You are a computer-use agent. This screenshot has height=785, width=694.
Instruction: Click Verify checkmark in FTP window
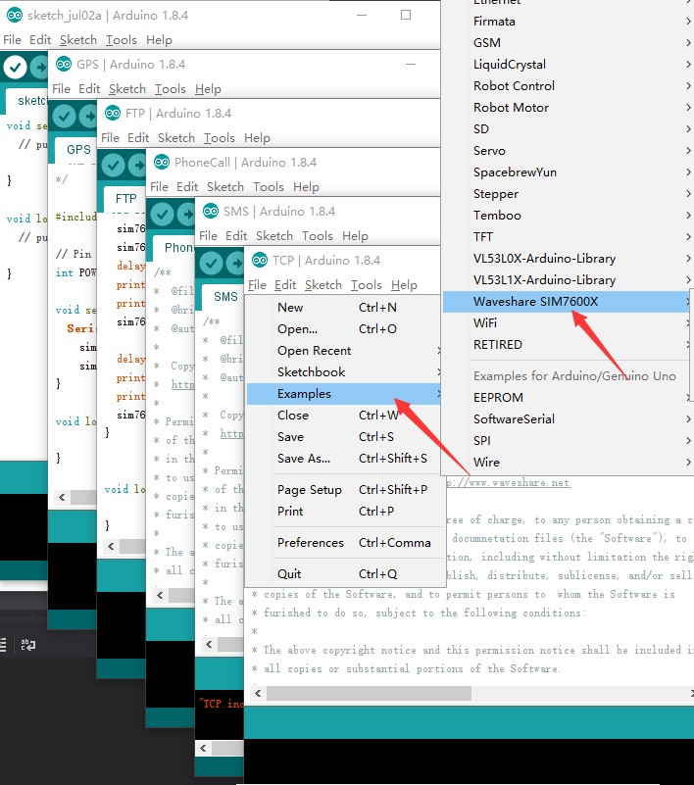point(113,166)
